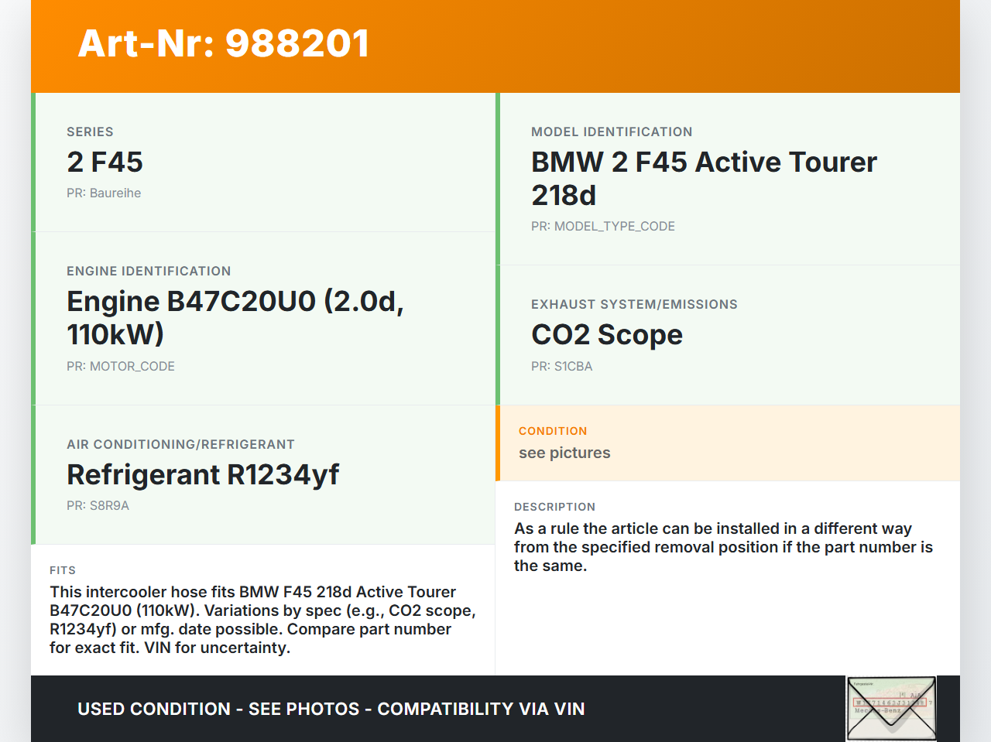Click the Refrigerant R1234yf value
This screenshot has width=991, height=742.
click(x=203, y=474)
